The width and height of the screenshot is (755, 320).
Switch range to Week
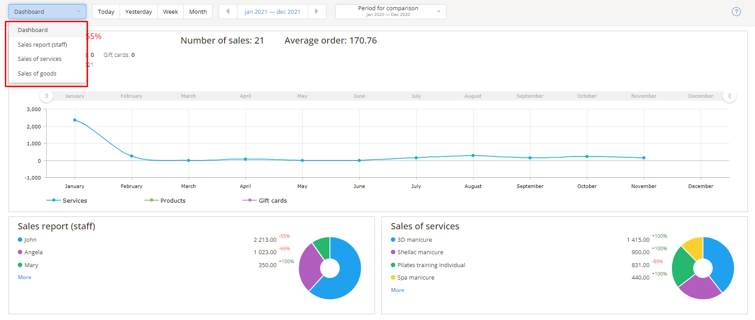(170, 12)
